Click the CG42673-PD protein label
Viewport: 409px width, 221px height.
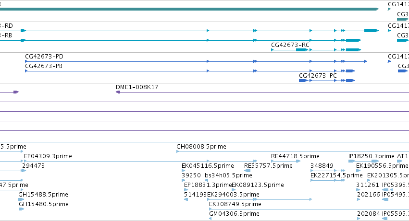(44, 57)
